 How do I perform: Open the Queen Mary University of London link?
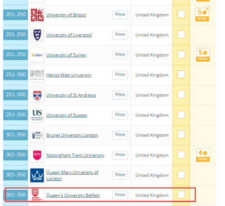point(72,176)
